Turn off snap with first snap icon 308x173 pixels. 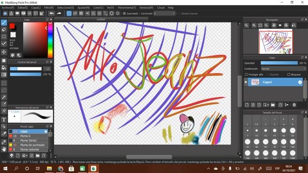(69, 13)
